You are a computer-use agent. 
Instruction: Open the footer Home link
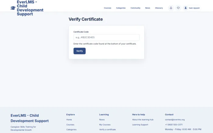(69, 120)
